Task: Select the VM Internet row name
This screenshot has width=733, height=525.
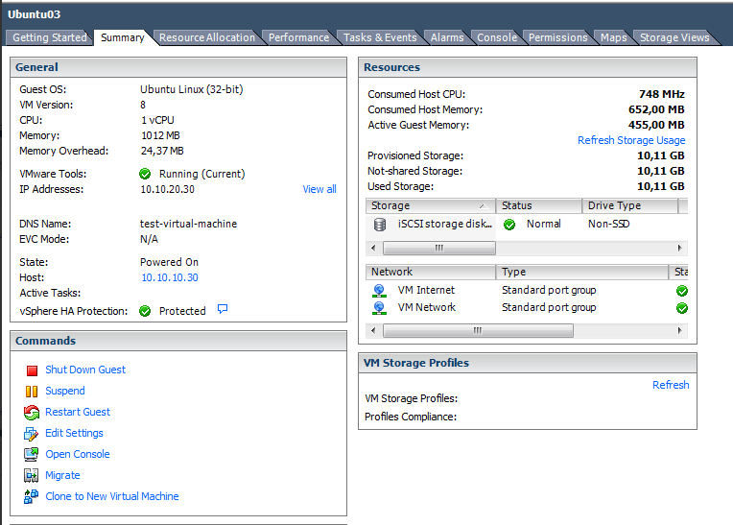Action: coord(426,290)
